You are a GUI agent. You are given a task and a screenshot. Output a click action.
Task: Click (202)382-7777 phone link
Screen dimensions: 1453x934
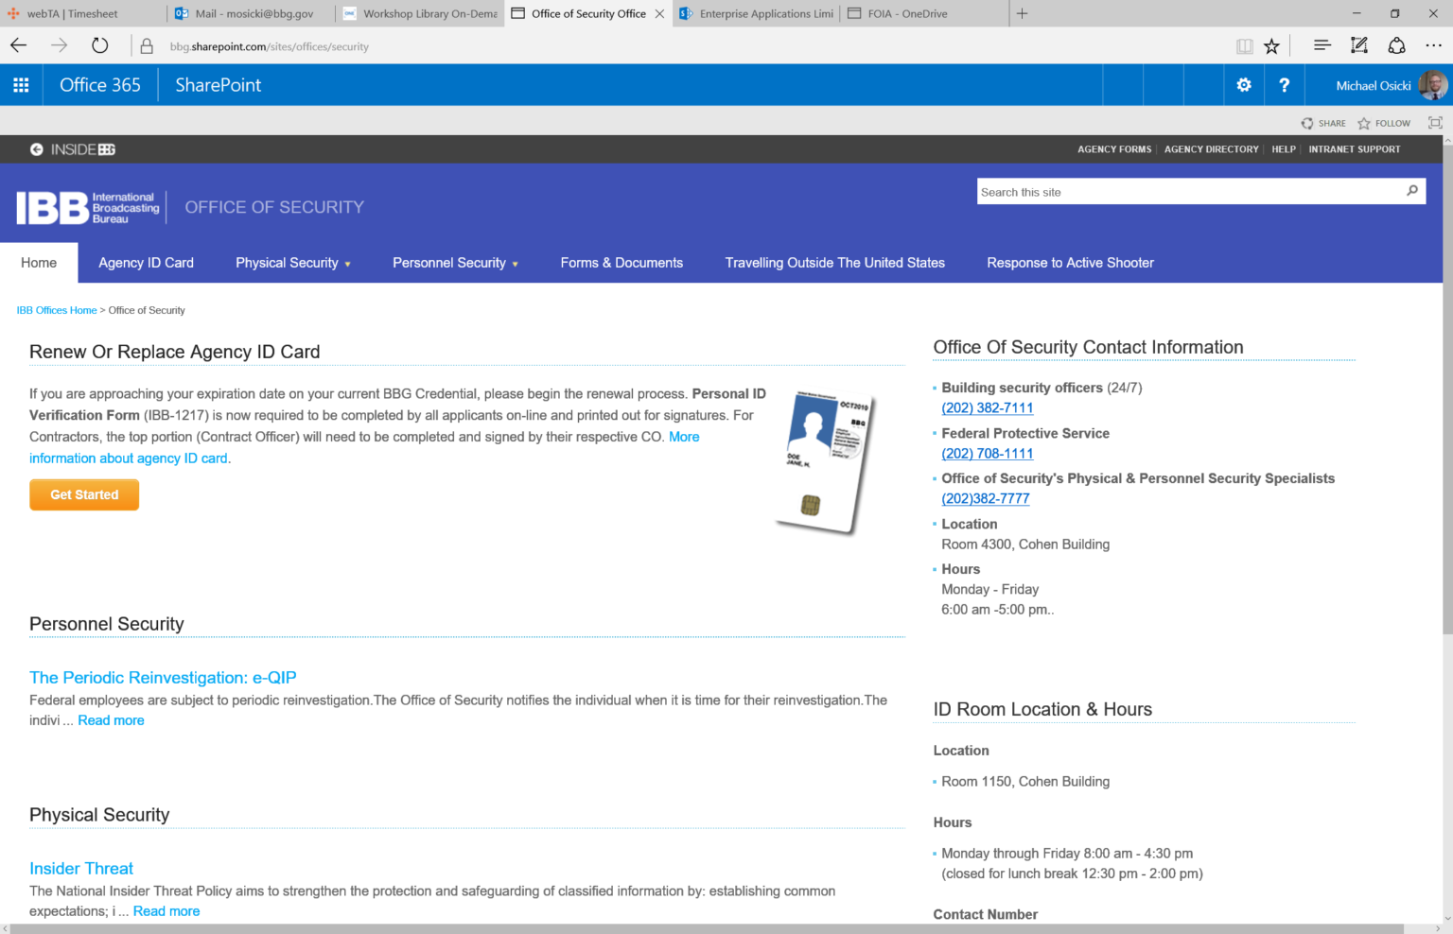pos(986,498)
